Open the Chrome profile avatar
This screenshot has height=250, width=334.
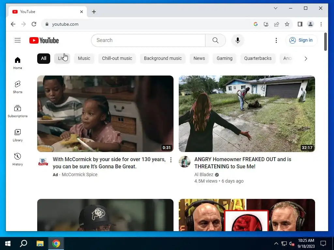311,24
